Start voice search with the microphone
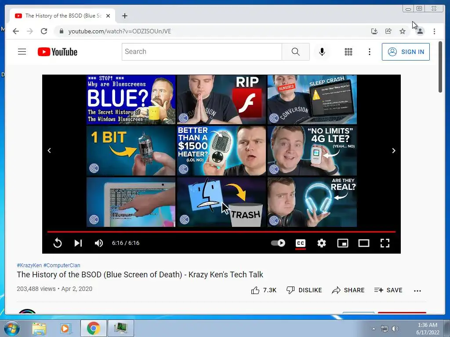 tap(322, 52)
